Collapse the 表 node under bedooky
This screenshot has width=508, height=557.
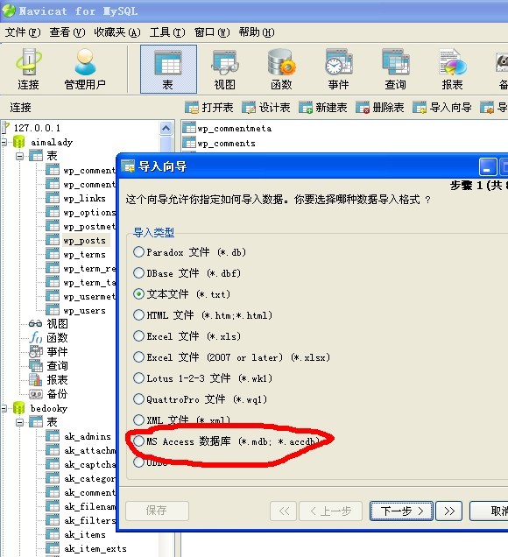20,422
